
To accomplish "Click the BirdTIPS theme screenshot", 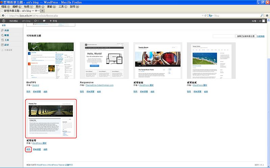I will pos(51,60).
